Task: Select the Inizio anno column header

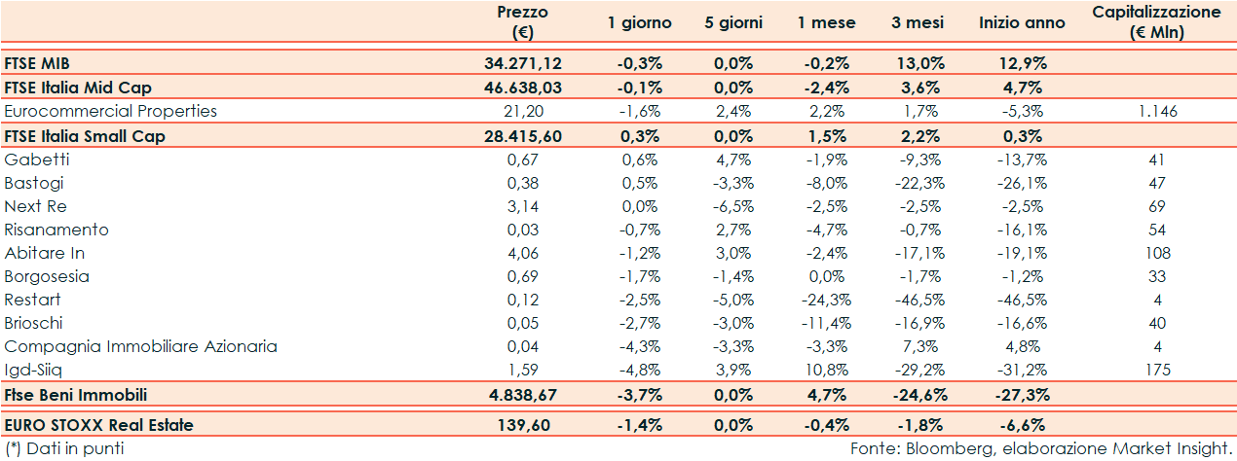Action: click(x=1022, y=22)
